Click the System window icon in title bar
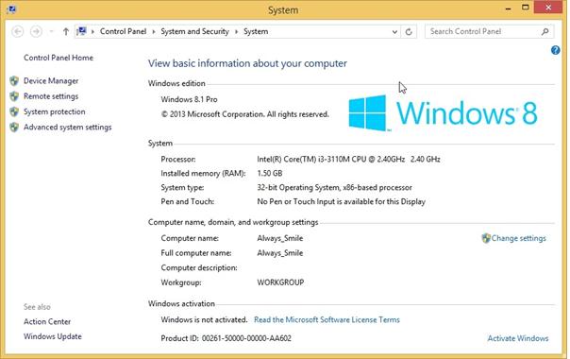The width and height of the screenshot is (570, 359). 11,9
